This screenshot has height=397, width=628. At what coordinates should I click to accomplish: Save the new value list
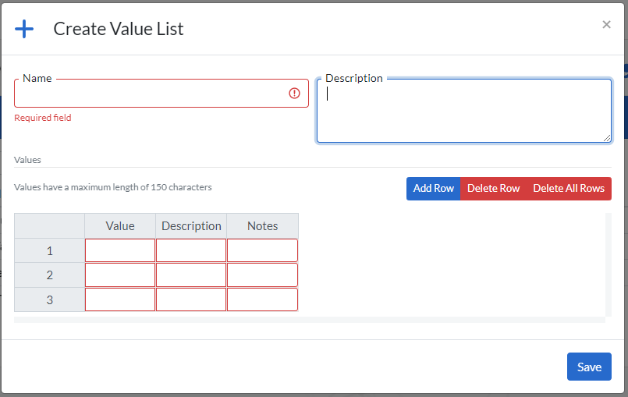pos(589,367)
